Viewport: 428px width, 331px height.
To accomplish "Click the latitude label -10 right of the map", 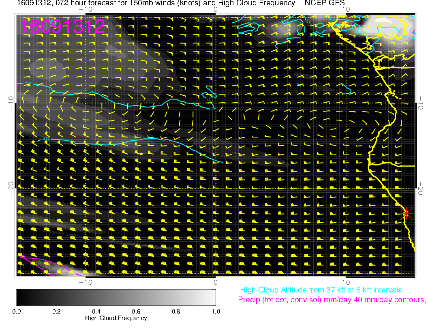I will (x=421, y=103).
